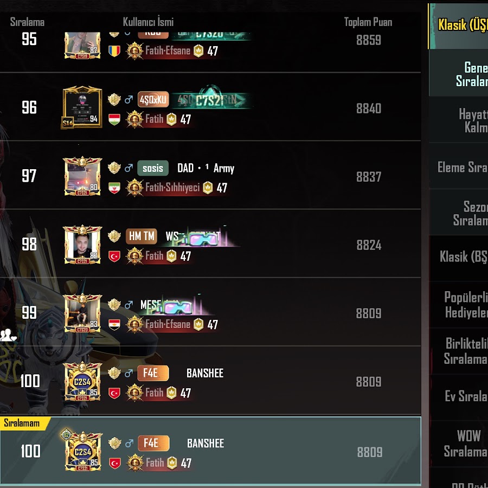Click the RP badge on rank 97

[x=114, y=168]
